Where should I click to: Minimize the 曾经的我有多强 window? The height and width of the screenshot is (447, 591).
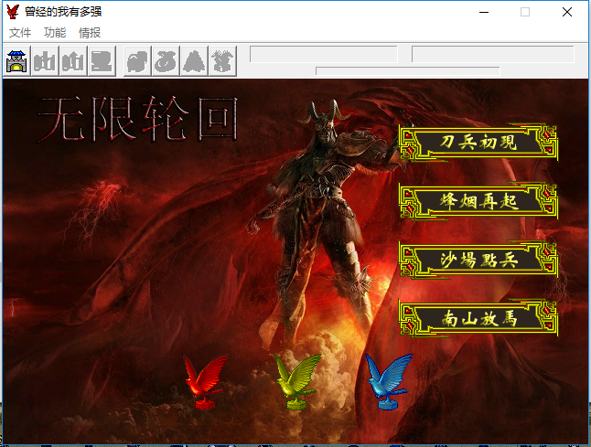484,12
